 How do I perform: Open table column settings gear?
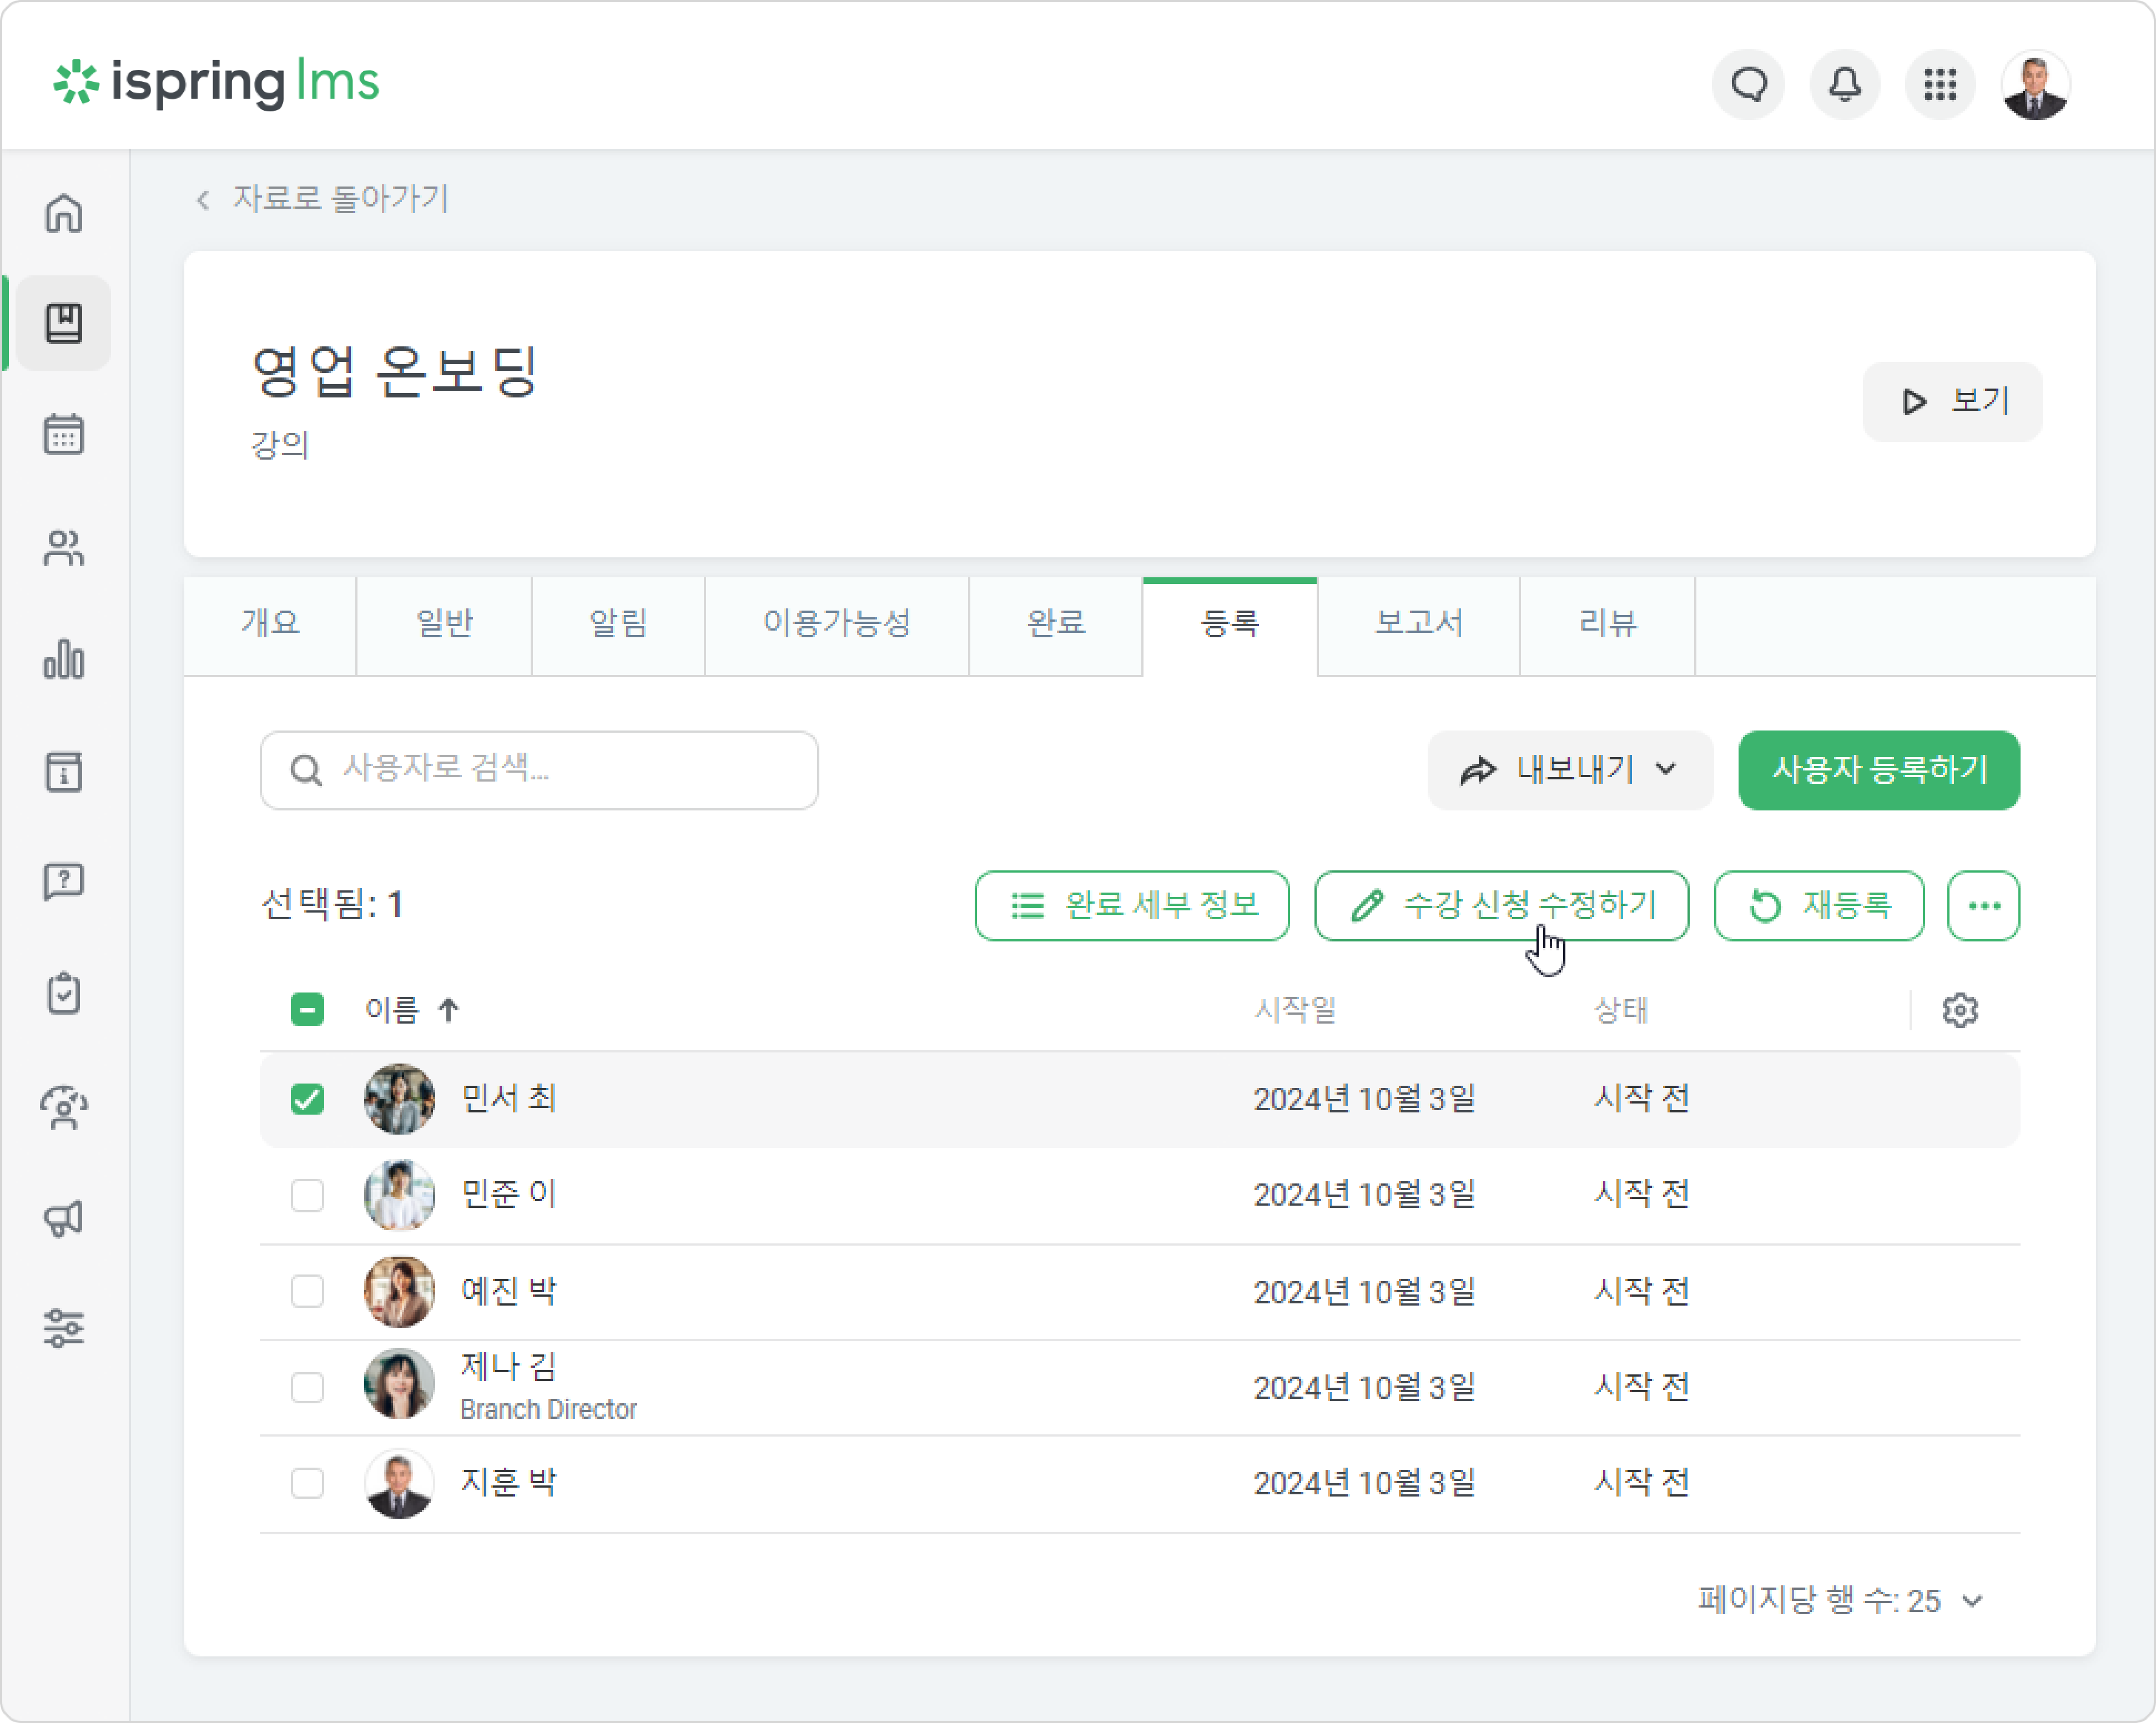[x=1960, y=1010]
